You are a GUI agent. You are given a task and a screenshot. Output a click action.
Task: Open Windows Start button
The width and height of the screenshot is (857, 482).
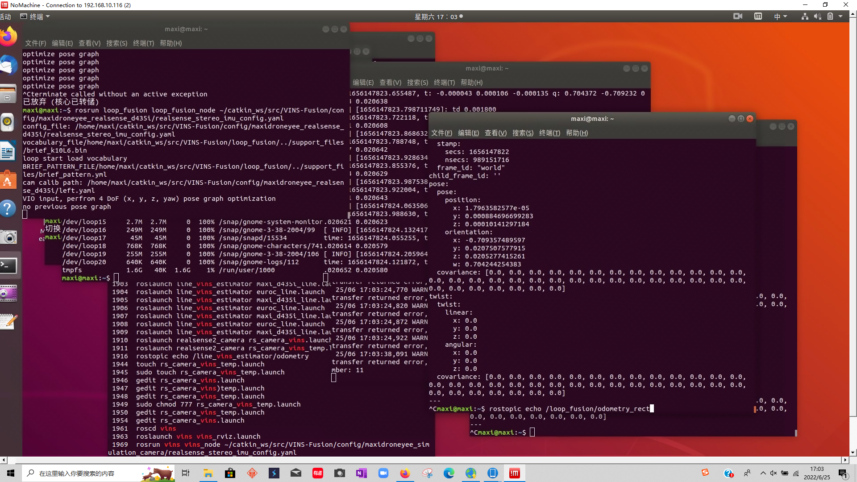[11, 473]
